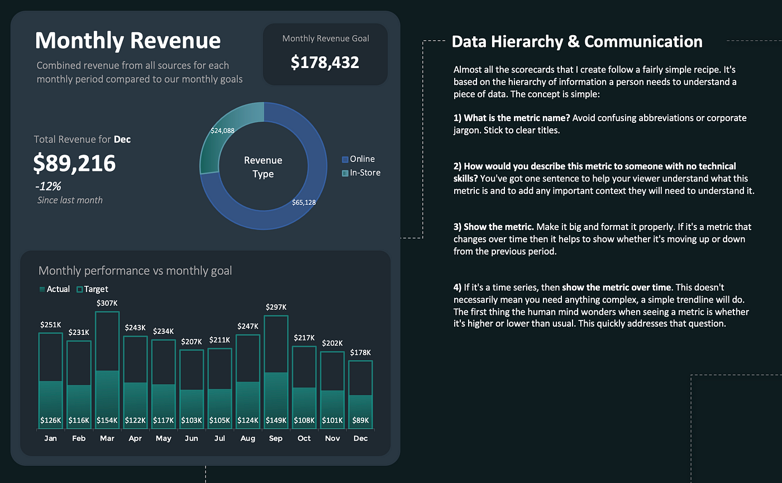This screenshot has height=483, width=782.
Task: Select the $24,088 In-Store donut segment label
Action: 222,130
